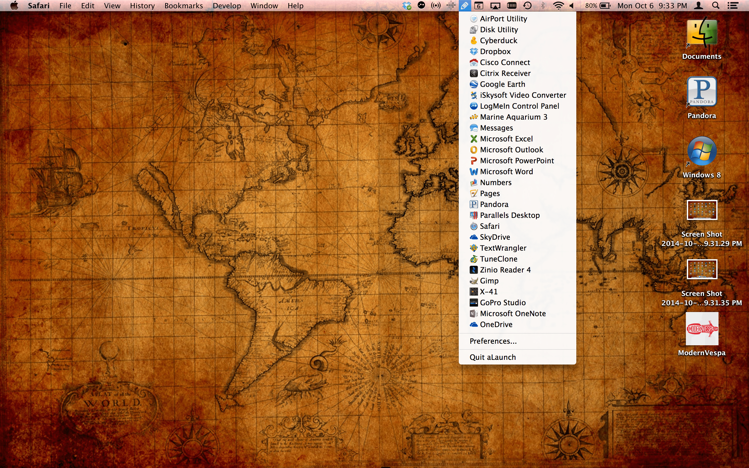Screen dimensions: 749x468
Task: Click the TextWrangler icon
Action: click(474, 248)
